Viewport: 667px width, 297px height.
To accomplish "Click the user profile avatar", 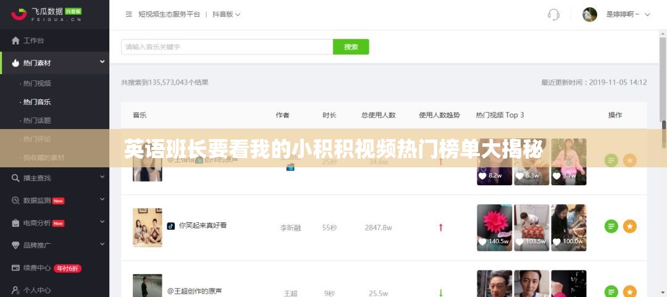I will point(590,14).
